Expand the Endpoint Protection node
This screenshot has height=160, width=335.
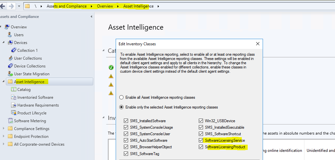point(4,136)
